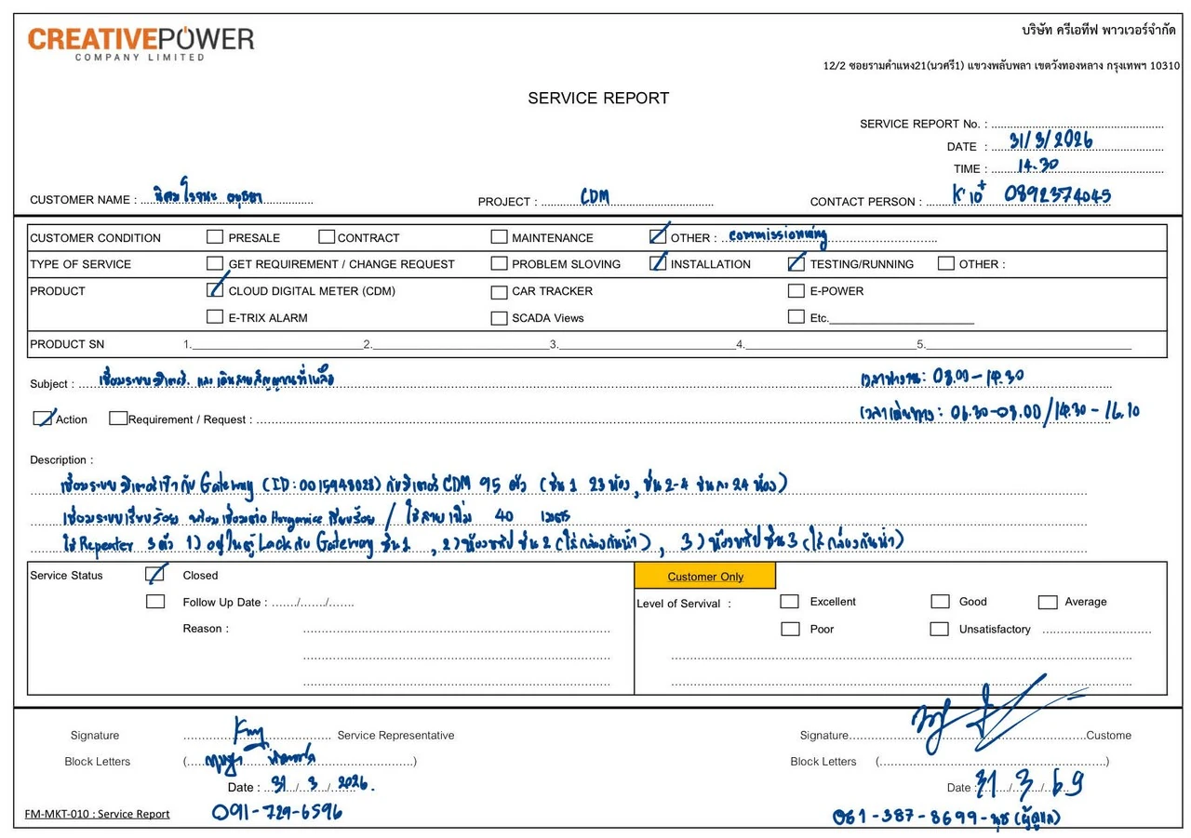
Task: Uncheck the INSTALLATION checkbox
Action: [x=658, y=263]
